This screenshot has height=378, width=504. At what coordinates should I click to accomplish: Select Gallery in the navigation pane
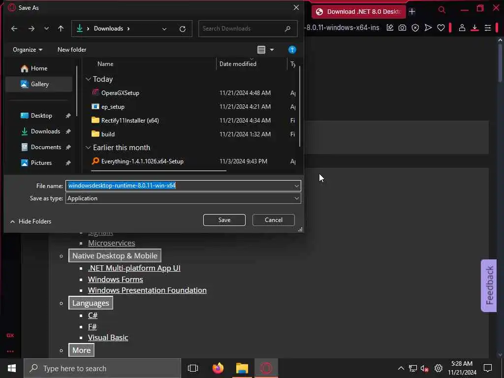(x=39, y=84)
